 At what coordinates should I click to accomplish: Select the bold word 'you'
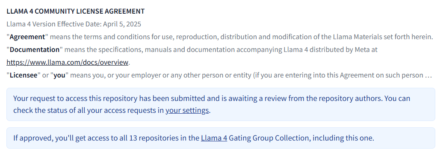pos(59,75)
